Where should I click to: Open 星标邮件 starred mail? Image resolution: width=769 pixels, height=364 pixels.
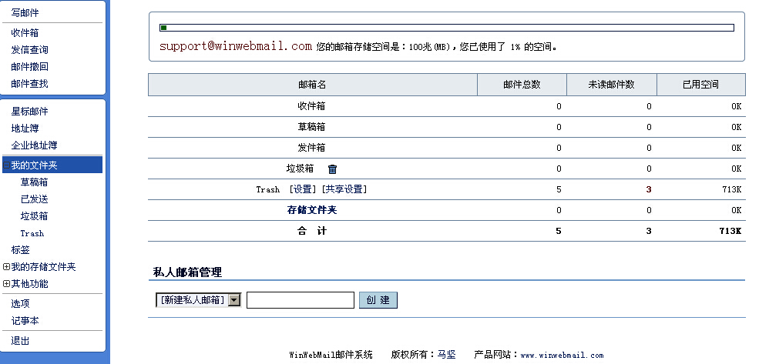pos(29,112)
